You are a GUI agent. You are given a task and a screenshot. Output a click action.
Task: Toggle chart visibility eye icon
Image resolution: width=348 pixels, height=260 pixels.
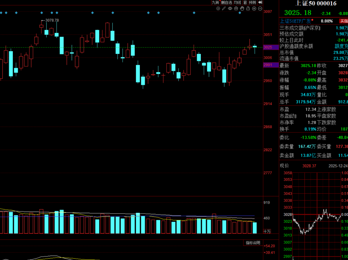(x=230, y=8)
